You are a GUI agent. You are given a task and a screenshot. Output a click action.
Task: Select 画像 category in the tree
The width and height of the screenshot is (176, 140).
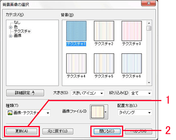(x=18, y=35)
